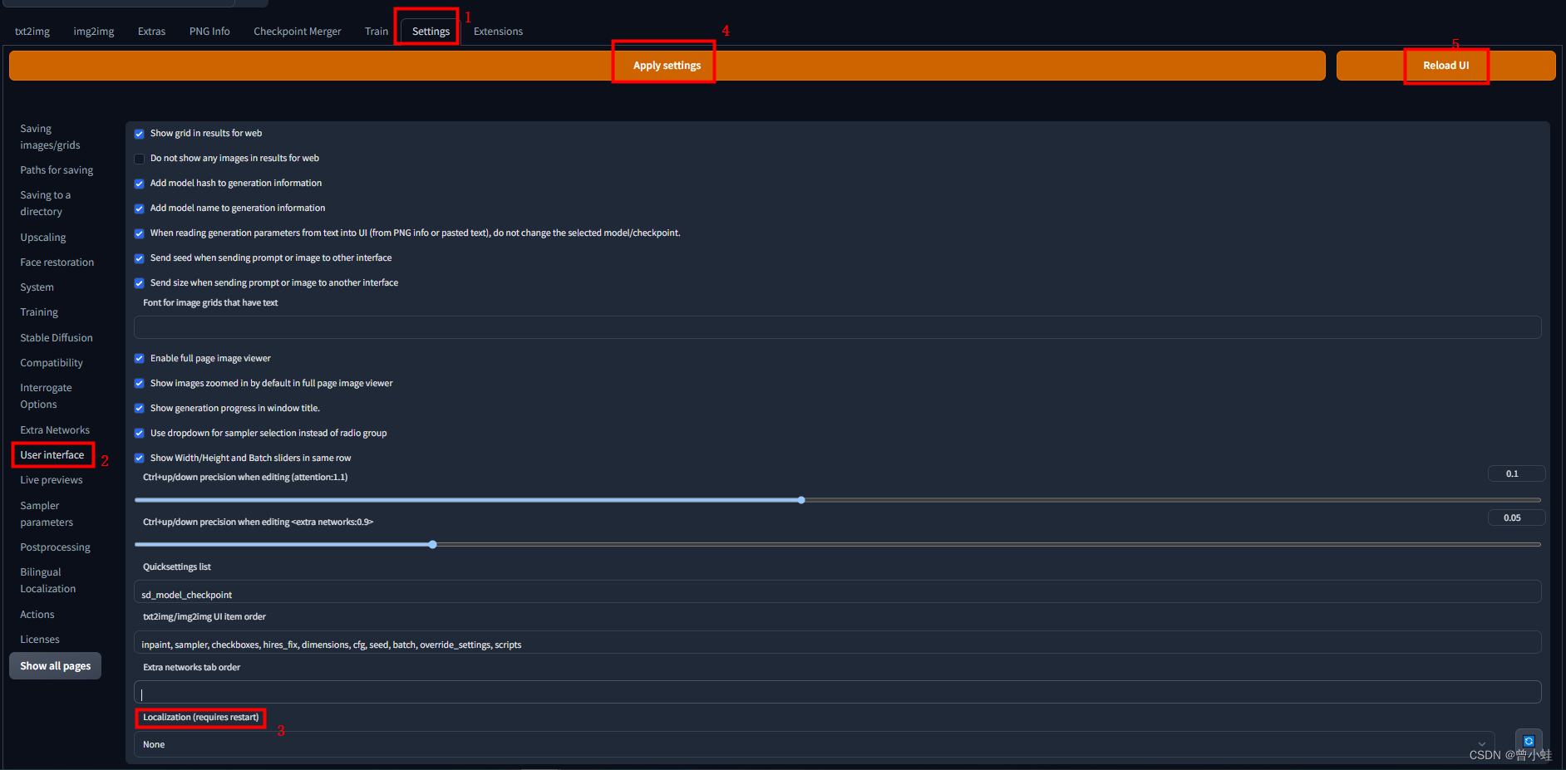Toggle Show generation progress in window title

[140, 409]
